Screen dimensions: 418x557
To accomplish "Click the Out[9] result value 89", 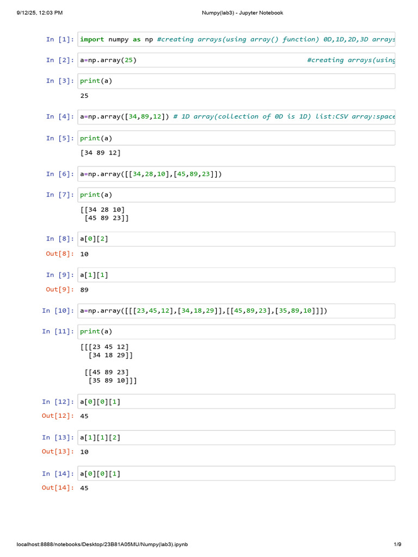I will coord(84,290).
